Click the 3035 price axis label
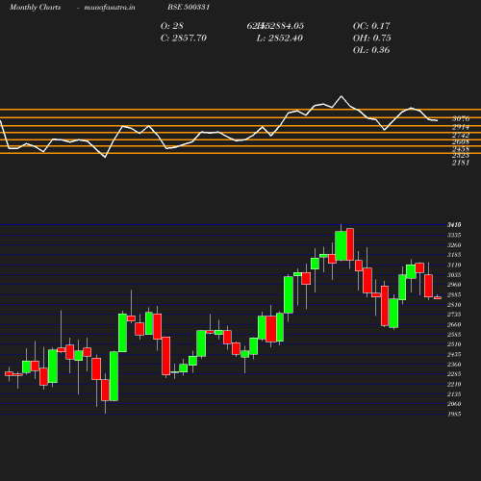The width and height of the screenshot is (481, 481). pyautogui.click(x=454, y=275)
